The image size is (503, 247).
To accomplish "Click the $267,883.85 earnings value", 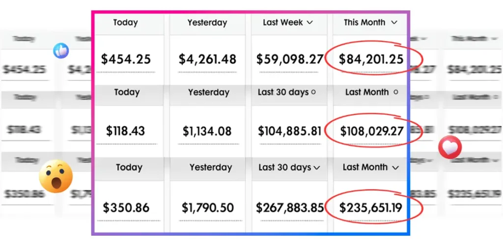I will 290,207.
